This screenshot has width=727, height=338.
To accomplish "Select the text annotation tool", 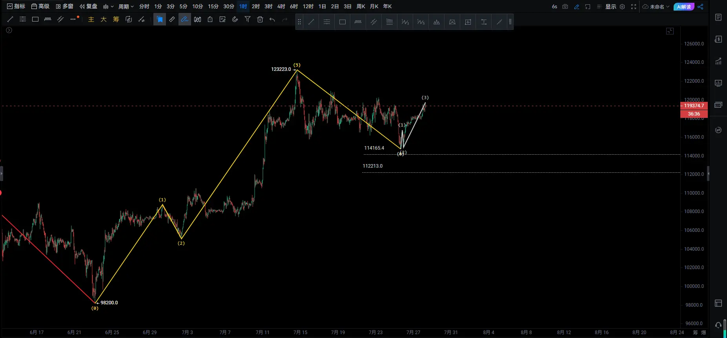I will tap(484, 22).
